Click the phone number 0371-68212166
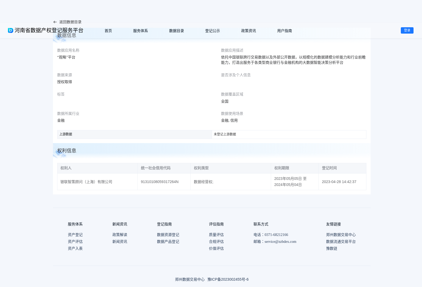 pyautogui.click(x=276, y=235)
